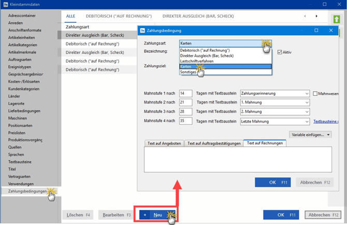Toggle the Aktiv checkbox

(x=280, y=52)
